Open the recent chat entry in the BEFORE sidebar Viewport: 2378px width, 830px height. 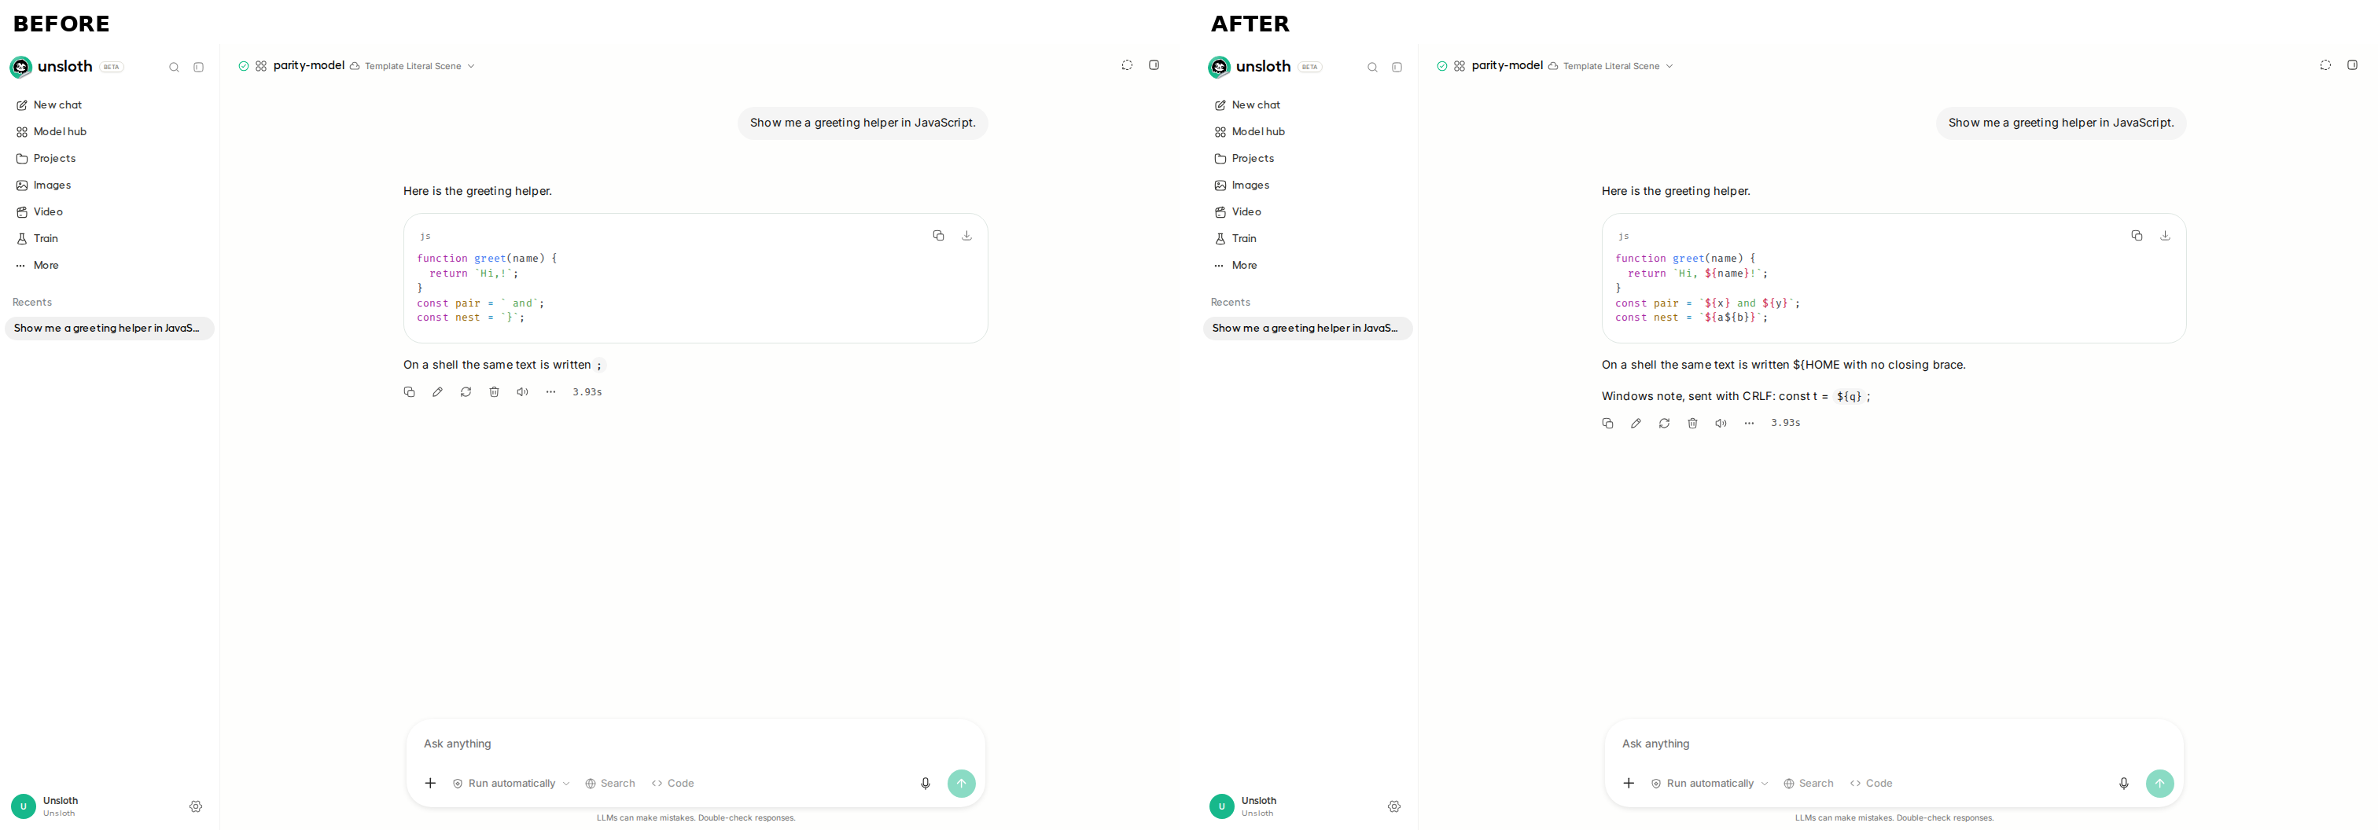tap(110, 329)
